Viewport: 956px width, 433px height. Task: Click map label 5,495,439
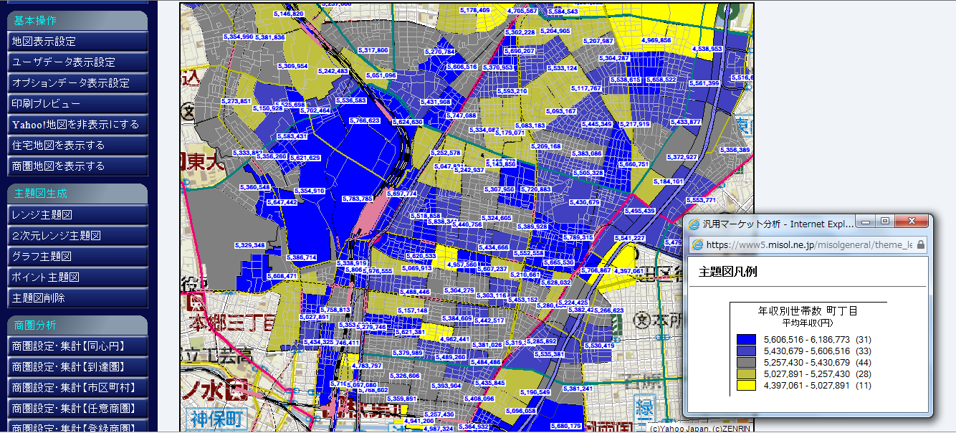(x=639, y=211)
